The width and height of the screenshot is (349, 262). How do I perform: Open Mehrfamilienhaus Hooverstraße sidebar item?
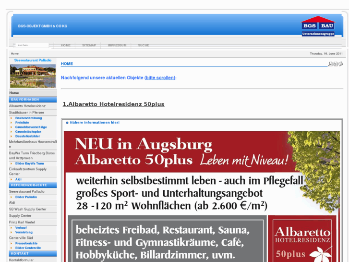pyautogui.click(x=33, y=144)
